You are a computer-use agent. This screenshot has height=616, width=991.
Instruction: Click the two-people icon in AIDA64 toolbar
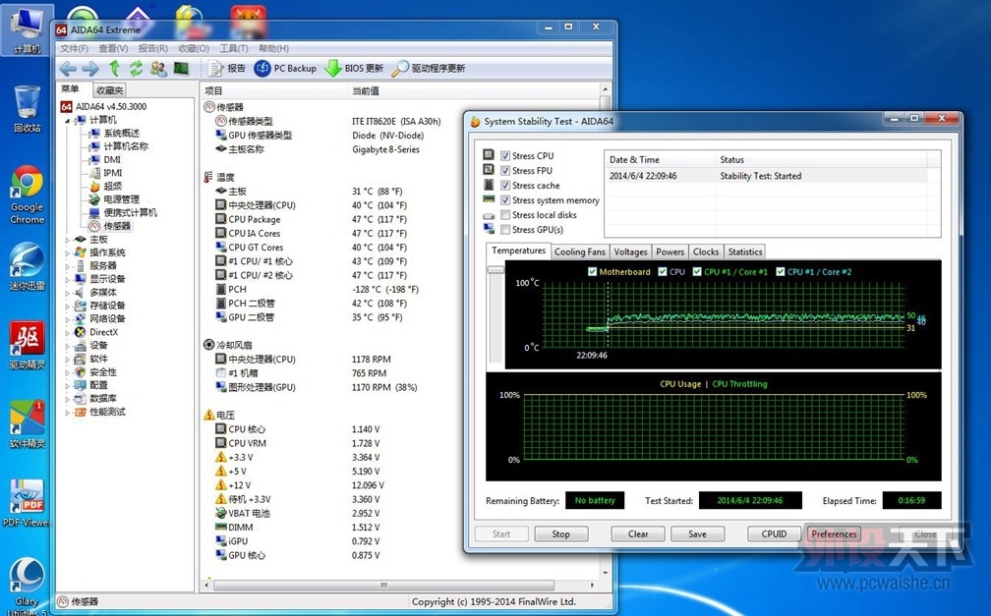click(158, 68)
